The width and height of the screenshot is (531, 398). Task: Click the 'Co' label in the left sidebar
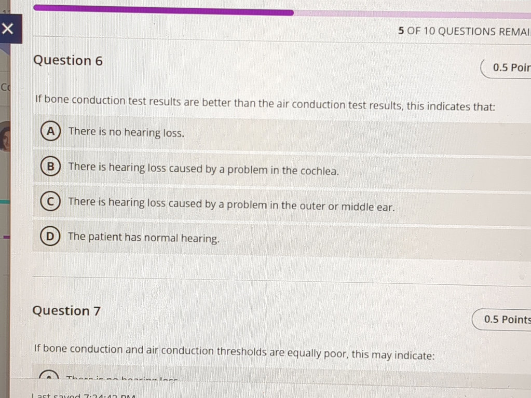[x=5, y=87]
